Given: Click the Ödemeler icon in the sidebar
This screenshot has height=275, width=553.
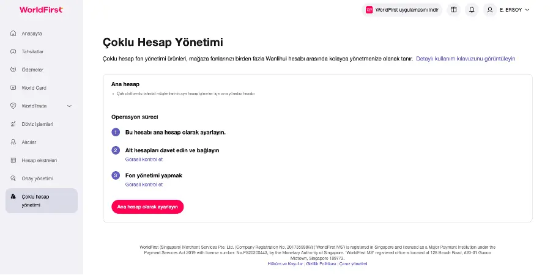Looking at the screenshot, I should pyautogui.click(x=13, y=70).
